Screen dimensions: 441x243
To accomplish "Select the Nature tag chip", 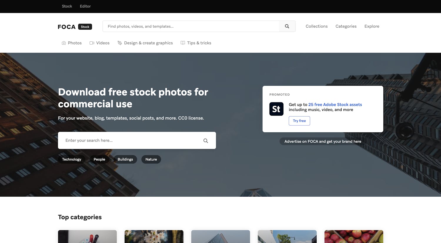I will (151, 159).
